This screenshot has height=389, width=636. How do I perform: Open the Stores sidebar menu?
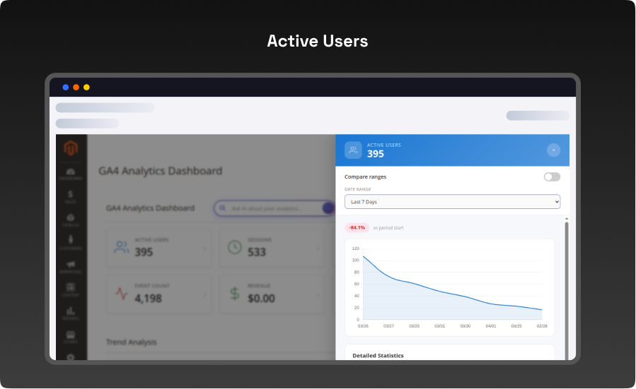click(71, 336)
